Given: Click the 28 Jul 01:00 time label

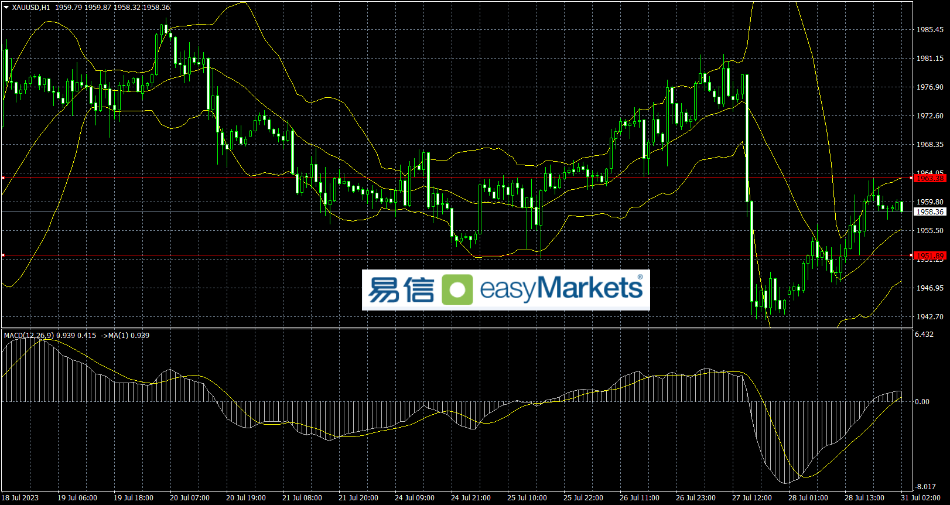Looking at the screenshot, I should 808,498.
